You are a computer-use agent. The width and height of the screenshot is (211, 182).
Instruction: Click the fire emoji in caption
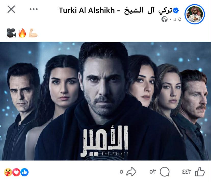click(x=22, y=33)
